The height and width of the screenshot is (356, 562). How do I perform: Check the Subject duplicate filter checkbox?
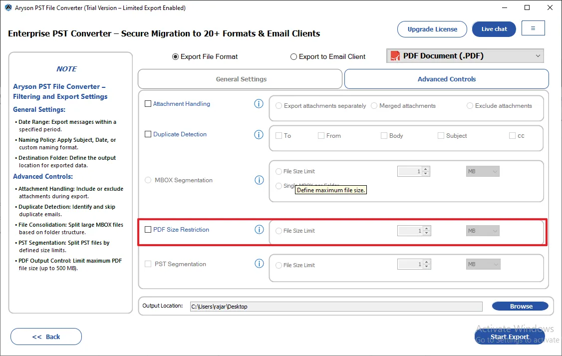coord(441,135)
